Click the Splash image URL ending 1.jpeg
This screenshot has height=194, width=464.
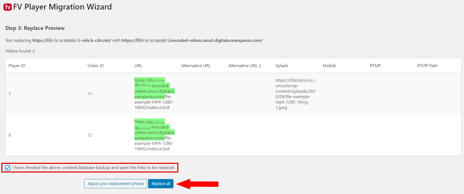tap(295, 94)
